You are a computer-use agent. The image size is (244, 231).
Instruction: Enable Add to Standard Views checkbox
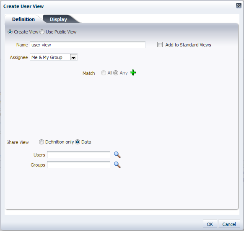point(160,45)
